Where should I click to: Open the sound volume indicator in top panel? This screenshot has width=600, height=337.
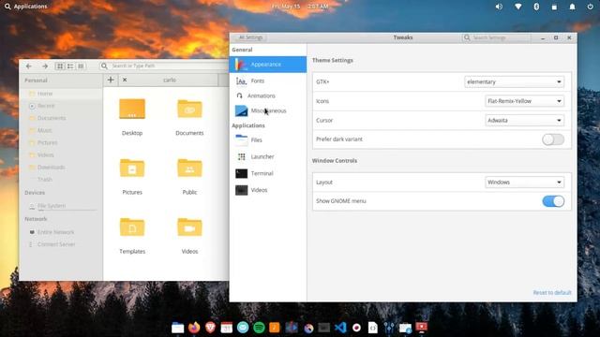pyautogui.click(x=499, y=7)
